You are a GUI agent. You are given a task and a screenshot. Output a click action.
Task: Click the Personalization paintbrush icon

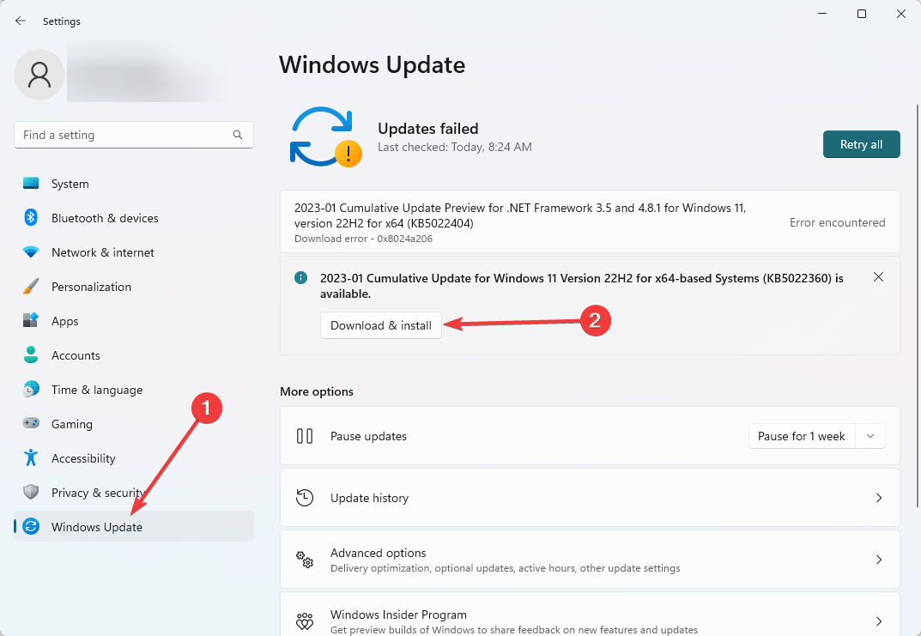coord(31,287)
